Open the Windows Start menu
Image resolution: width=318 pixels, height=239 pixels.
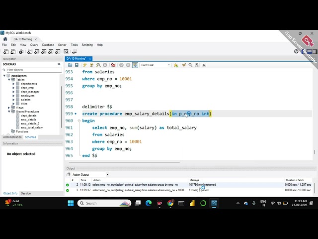click(x=71, y=203)
